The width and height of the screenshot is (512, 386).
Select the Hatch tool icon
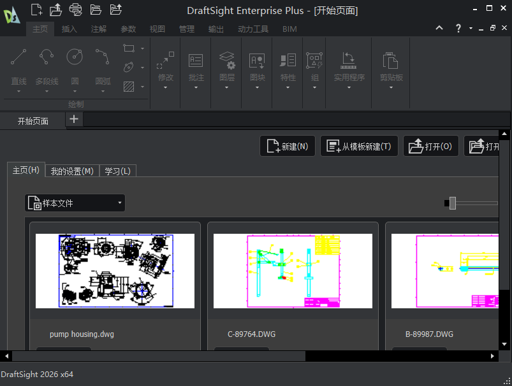129,87
